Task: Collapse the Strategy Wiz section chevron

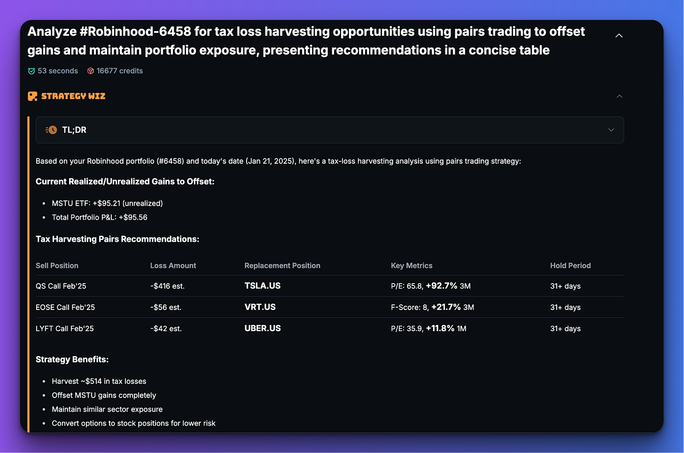Action: pyautogui.click(x=619, y=96)
